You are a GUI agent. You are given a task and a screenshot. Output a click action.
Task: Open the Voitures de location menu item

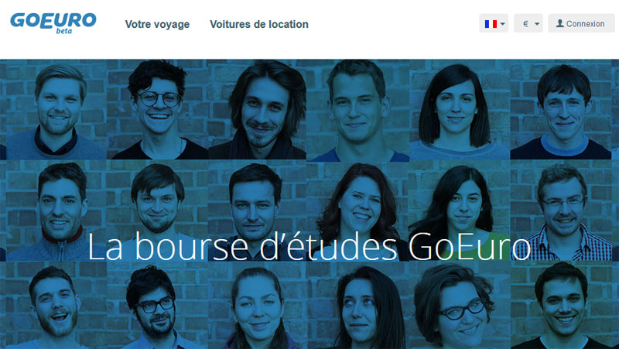(x=259, y=24)
